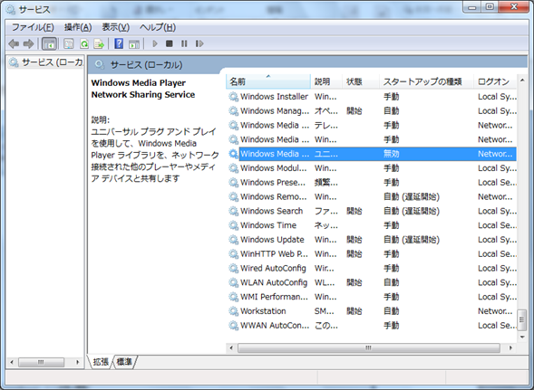Click gear icon beside Windows Search
Image resolution: width=534 pixels, height=390 pixels.
point(233,211)
